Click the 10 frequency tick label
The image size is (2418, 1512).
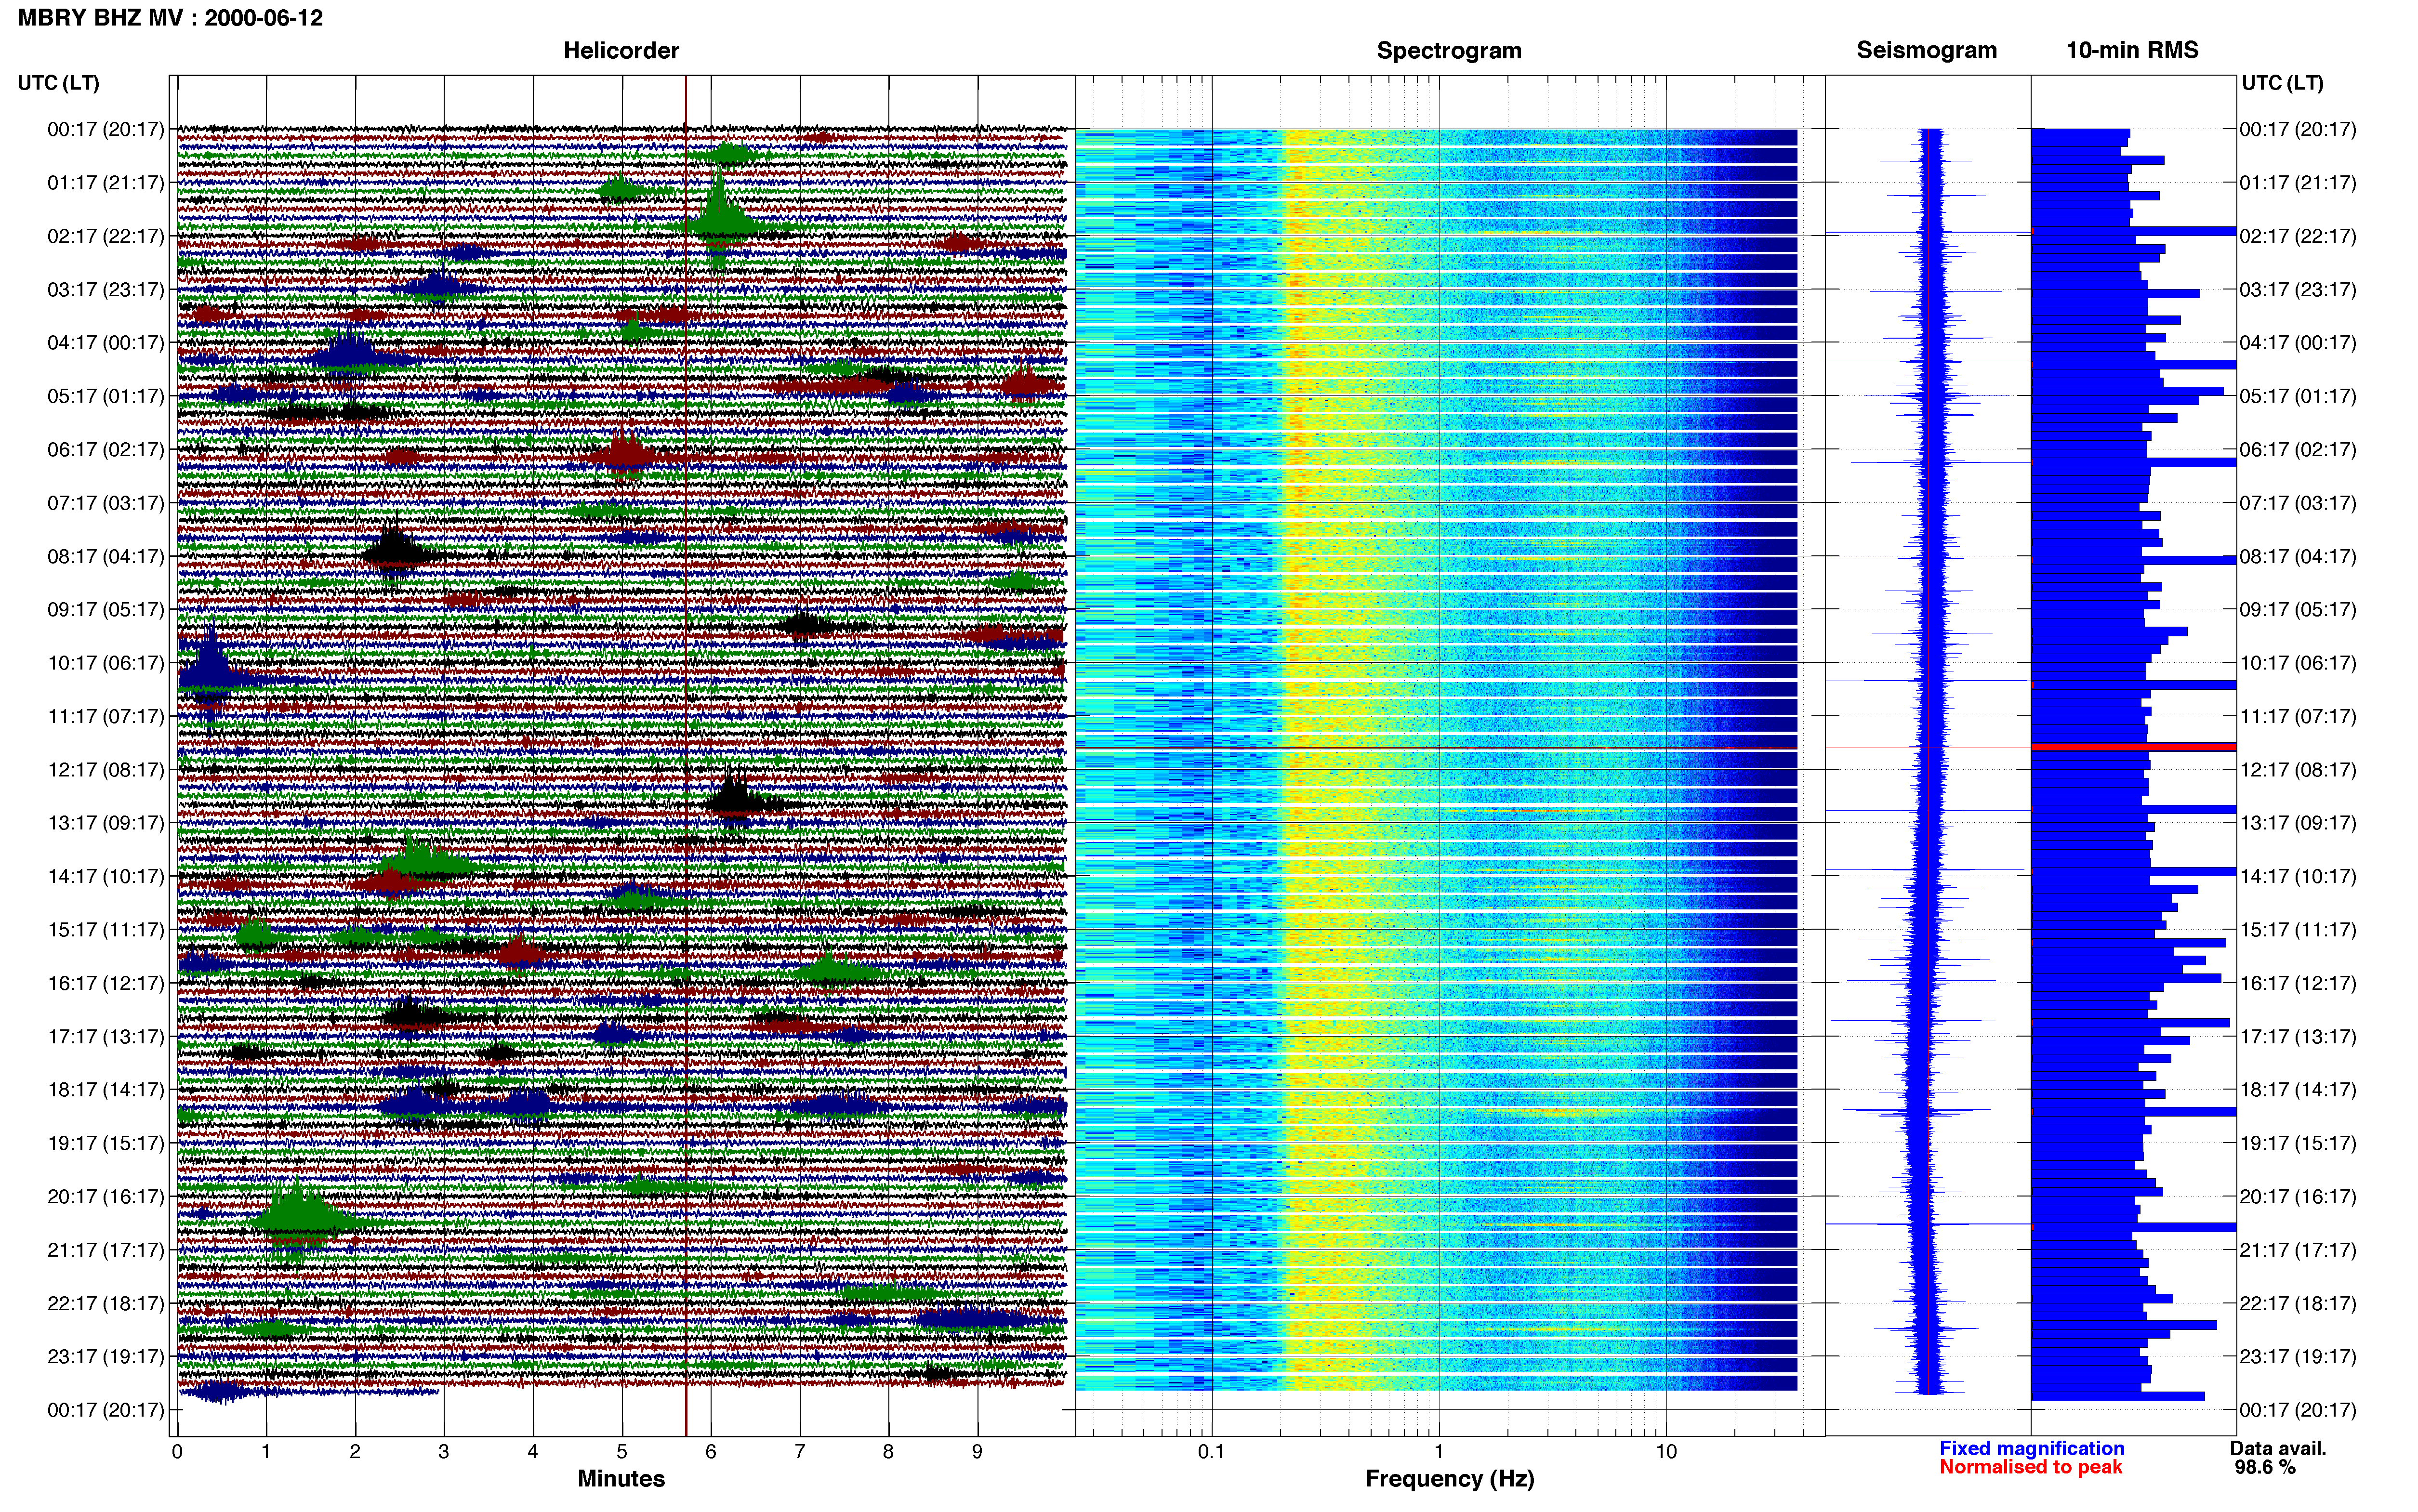[1666, 1452]
